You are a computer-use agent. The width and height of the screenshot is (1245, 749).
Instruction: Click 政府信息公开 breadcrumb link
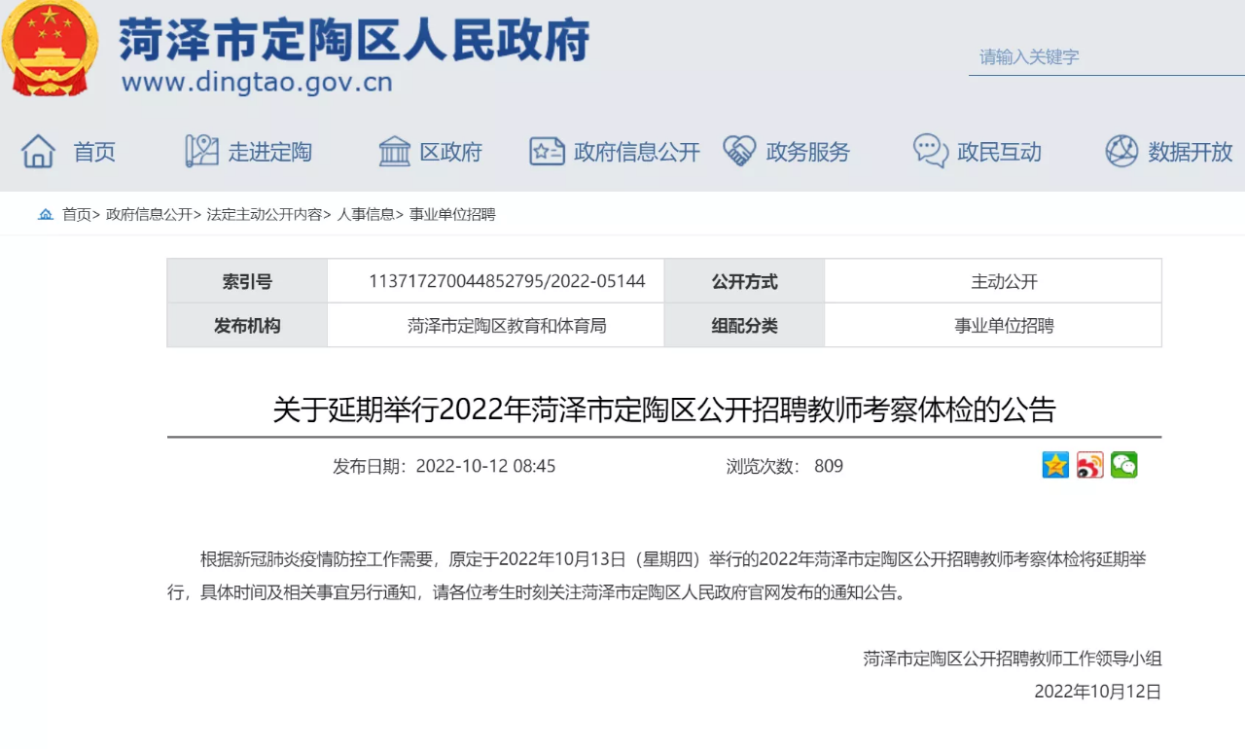click(149, 215)
